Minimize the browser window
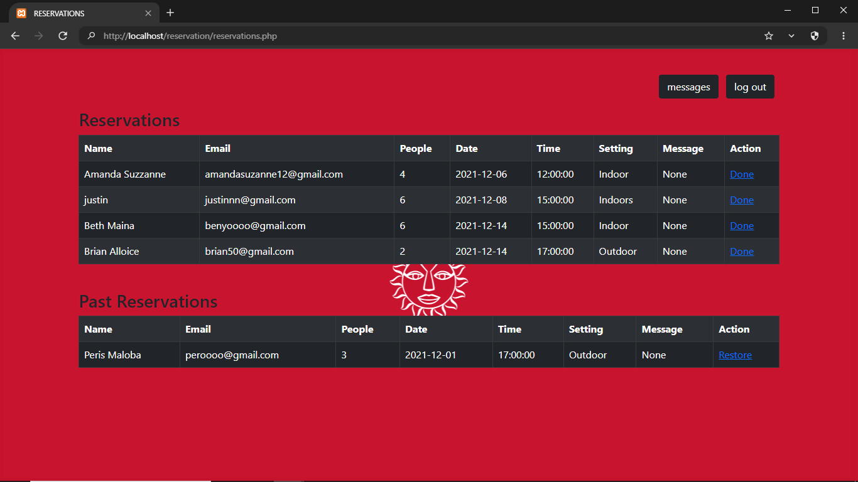This screenshot has height=482, width=858. pyautogui.click(x=787, y=10)
